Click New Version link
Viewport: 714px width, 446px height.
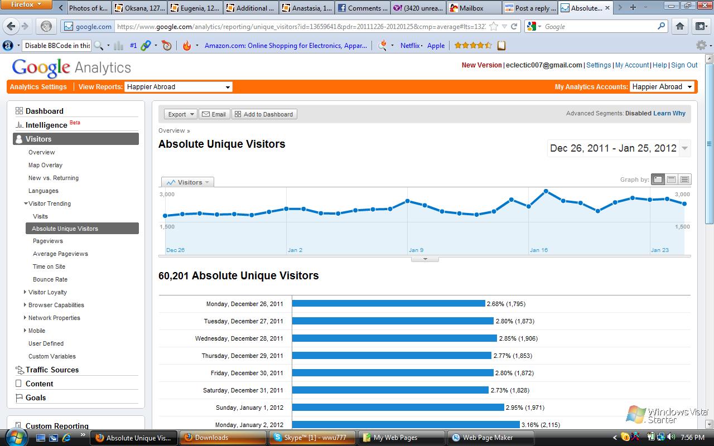(x=481, y=65)
